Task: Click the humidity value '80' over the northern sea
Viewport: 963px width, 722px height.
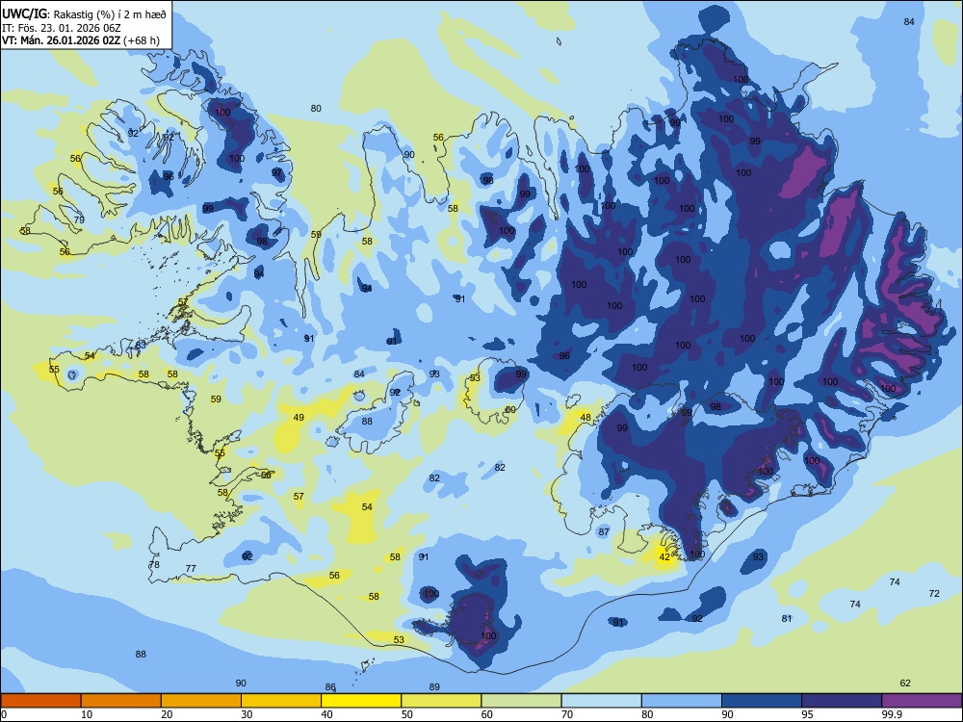Action: point(316,108)
